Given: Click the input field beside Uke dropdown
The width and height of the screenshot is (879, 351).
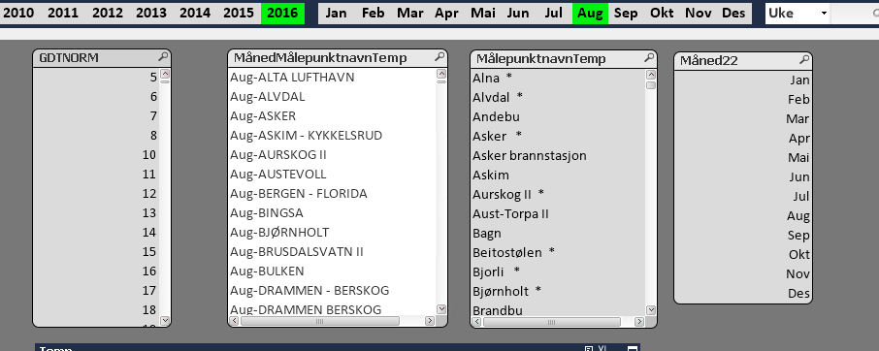Looking at the screenshot, I should click(x=855, y=14).
